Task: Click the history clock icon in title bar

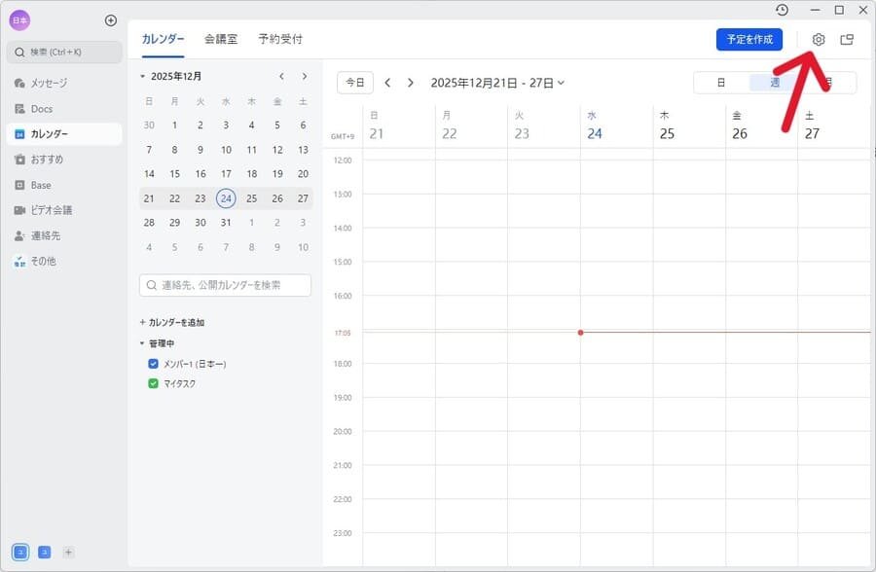Action: pos(782,10)
